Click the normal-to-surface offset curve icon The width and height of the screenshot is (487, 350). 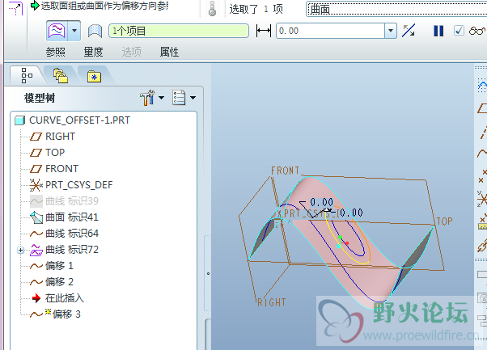click(95, 31)
